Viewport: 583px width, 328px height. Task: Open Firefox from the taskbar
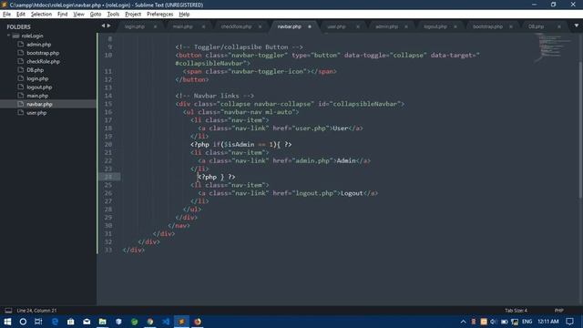coord(198,322)
